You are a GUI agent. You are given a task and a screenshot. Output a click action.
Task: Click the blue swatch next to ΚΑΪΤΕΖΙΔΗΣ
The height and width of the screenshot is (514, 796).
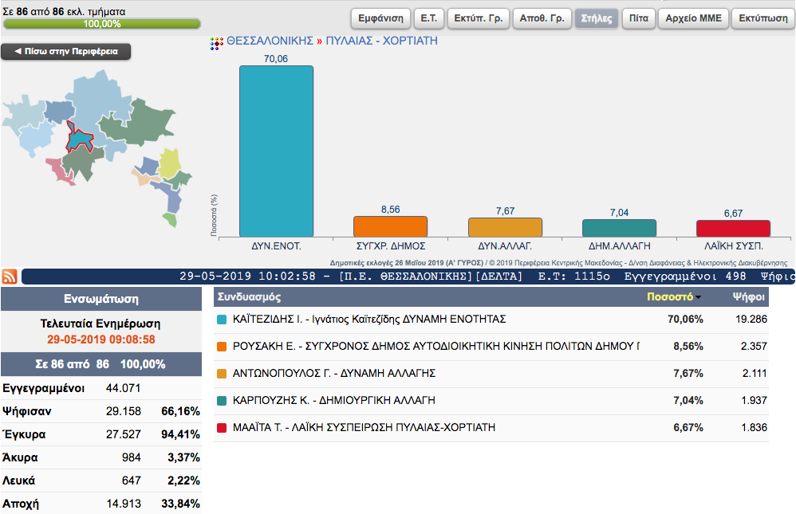pyautogui.click(x=222, y=320)
